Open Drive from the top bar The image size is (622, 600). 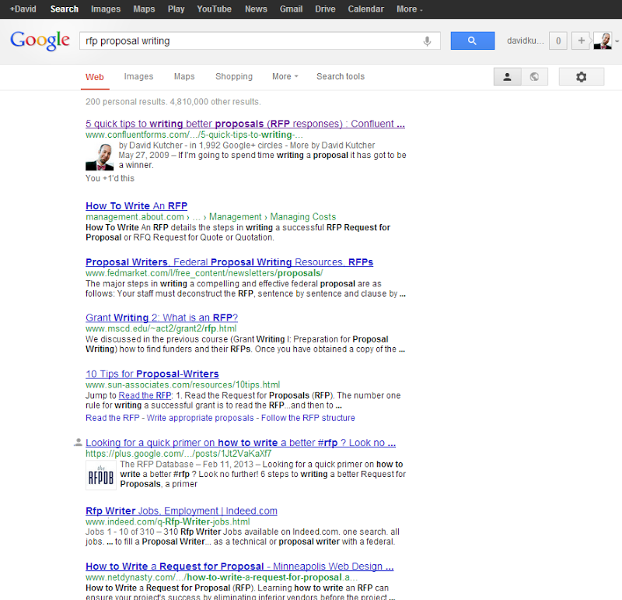point(325,9)
